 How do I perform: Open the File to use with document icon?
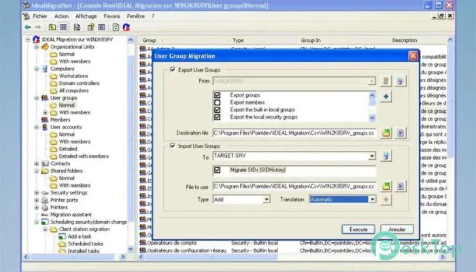coord(401,186)
